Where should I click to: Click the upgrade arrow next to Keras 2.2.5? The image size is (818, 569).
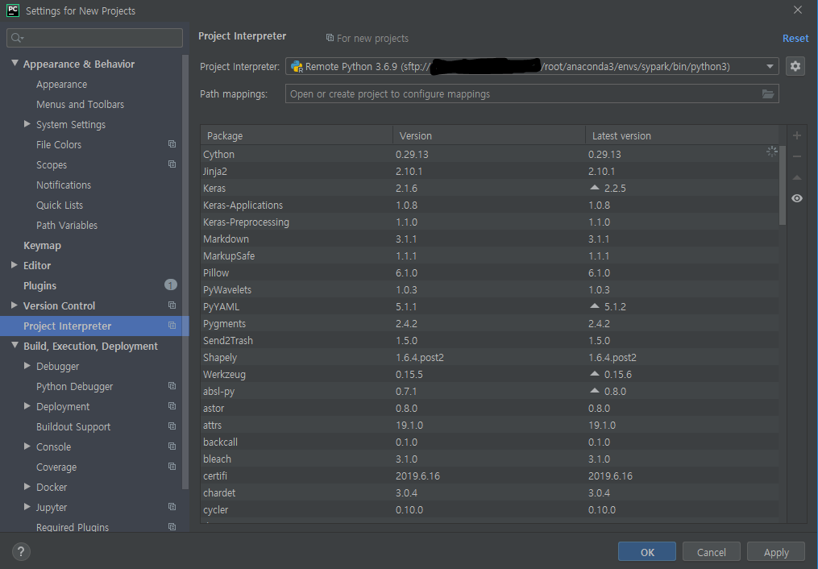coord(594,187)
